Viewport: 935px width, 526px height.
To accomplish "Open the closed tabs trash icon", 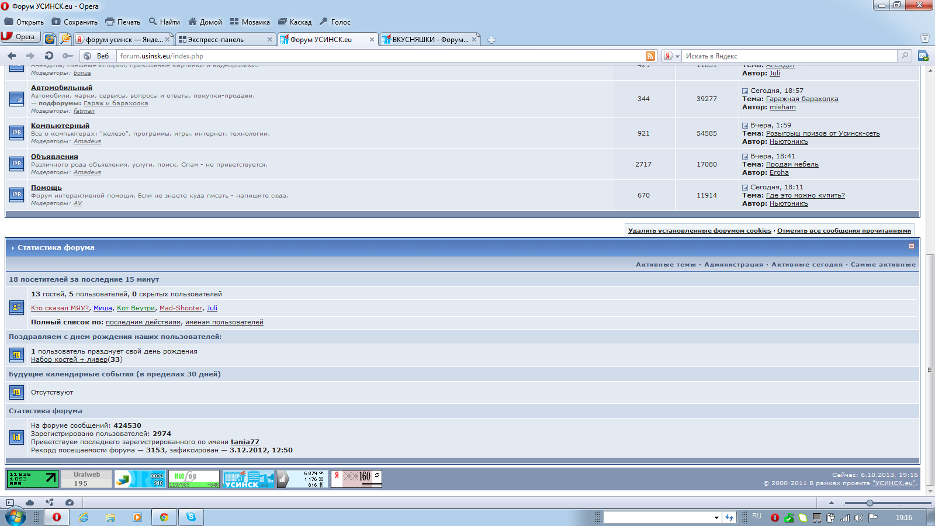I will tap(924, 39).
